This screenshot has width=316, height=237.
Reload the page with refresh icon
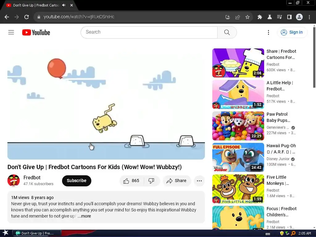(x=27, y=17)
